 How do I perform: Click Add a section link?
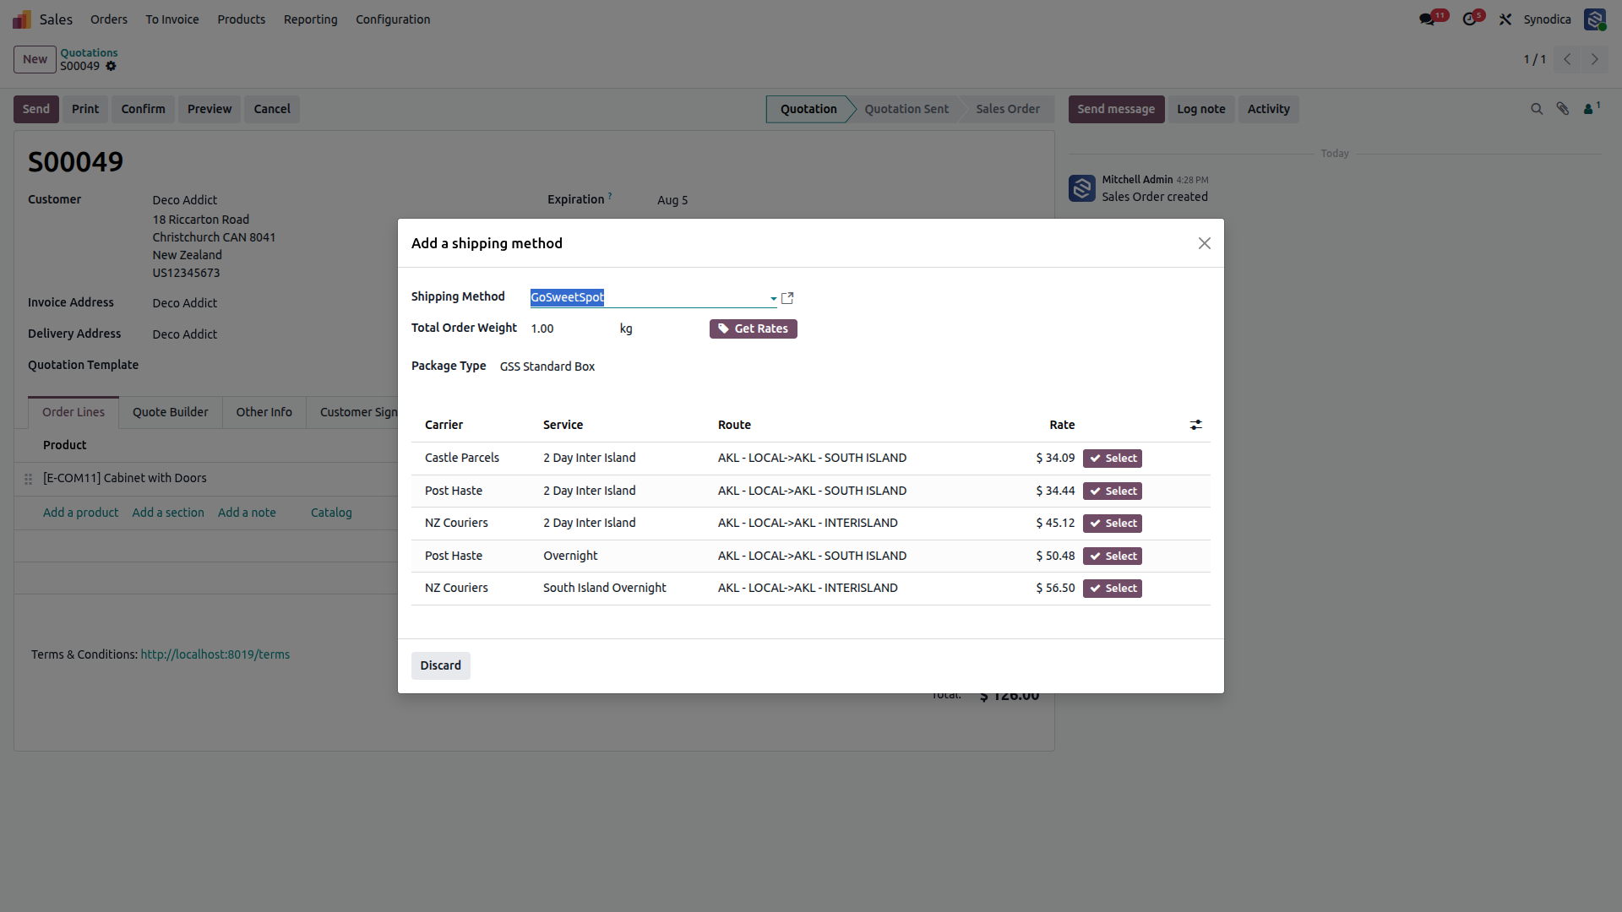(168, 513)
